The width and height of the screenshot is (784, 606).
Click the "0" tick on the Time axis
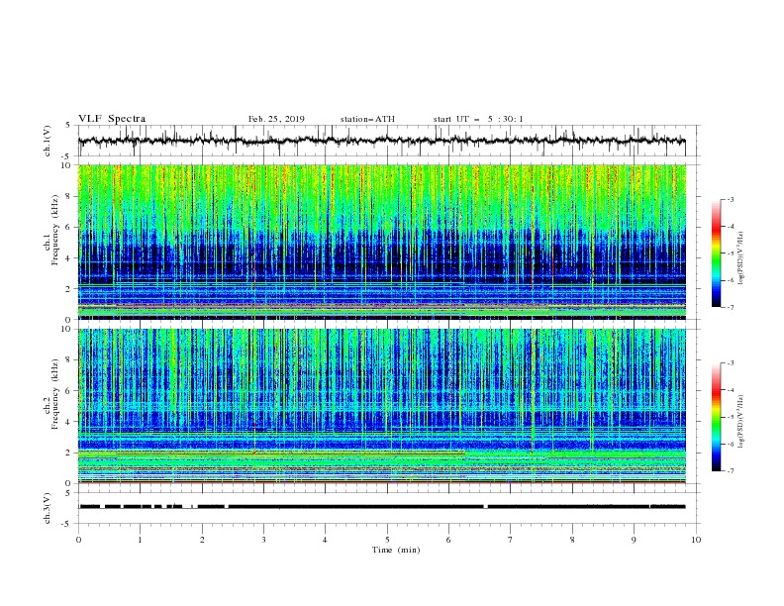click(x=78, y=540)
